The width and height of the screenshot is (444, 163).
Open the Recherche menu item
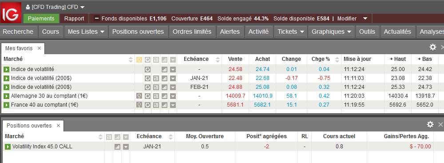click(18, 32)
